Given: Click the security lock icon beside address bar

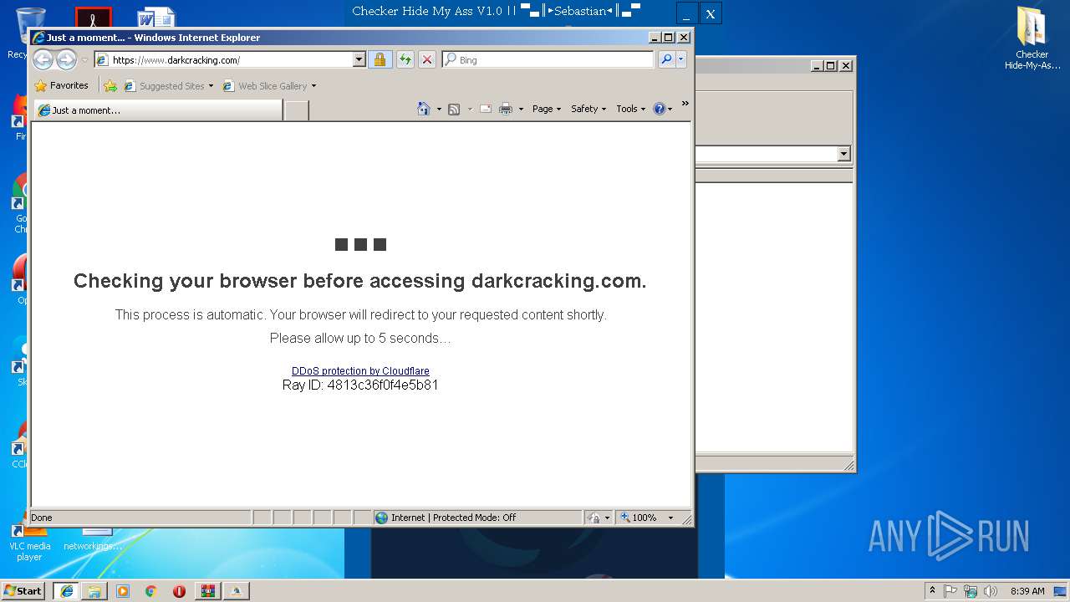Looking at the screenshot, I should tap(380, 59).
